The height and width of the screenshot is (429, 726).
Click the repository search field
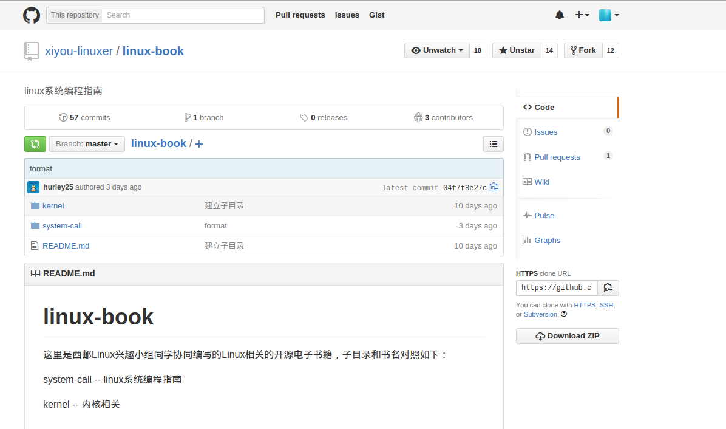(x=183, y=15)
